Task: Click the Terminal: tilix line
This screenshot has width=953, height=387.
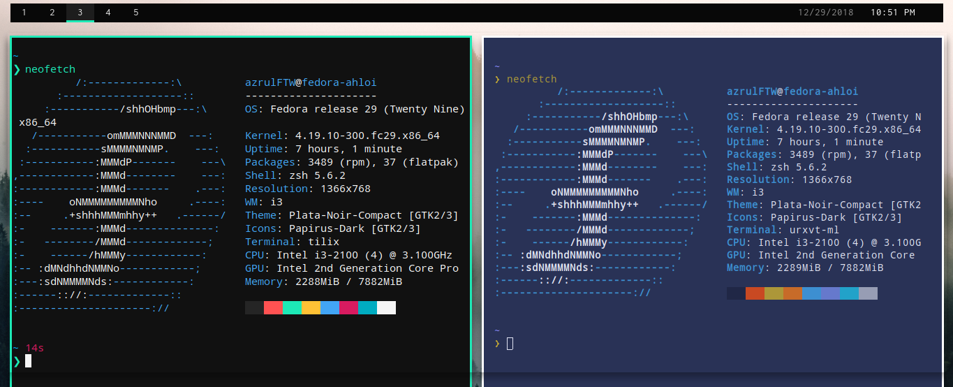Action: click(x=292, y=242)
